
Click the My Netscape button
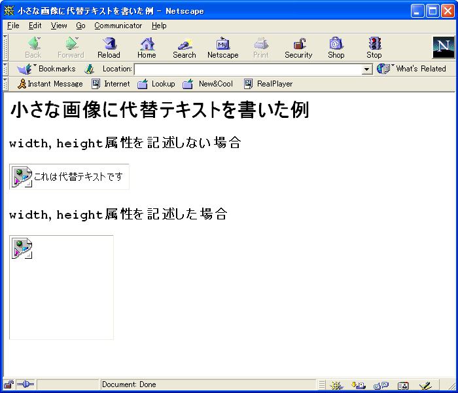pyautogui.click(x=222, y=47)
